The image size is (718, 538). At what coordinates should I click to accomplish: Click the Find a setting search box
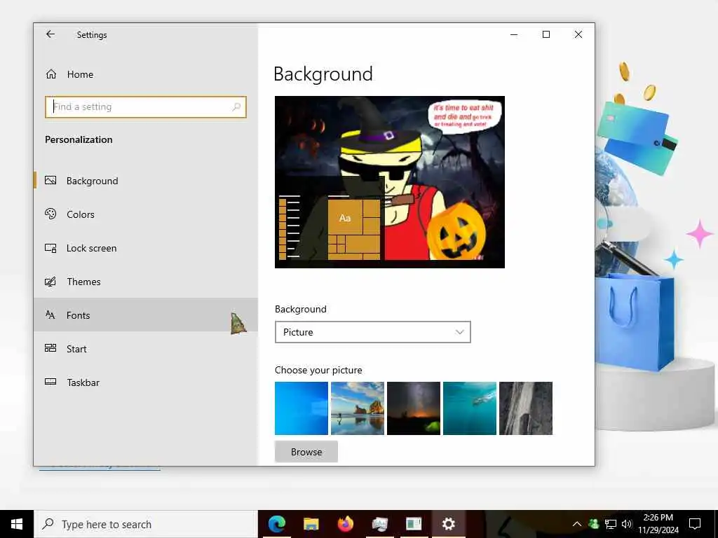click(146, 107)
